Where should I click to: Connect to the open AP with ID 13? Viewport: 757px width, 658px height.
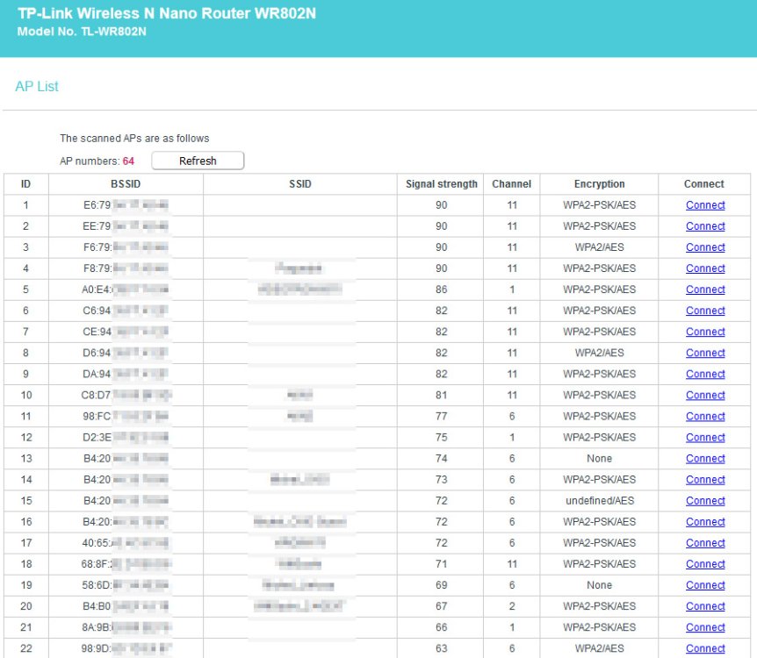tap(705, 458)
